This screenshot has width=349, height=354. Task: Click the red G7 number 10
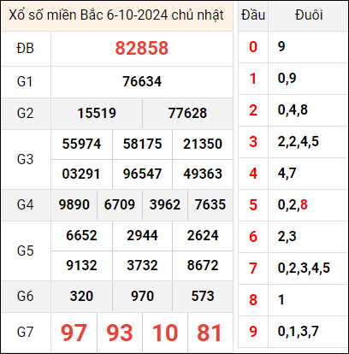coord(165,333)
